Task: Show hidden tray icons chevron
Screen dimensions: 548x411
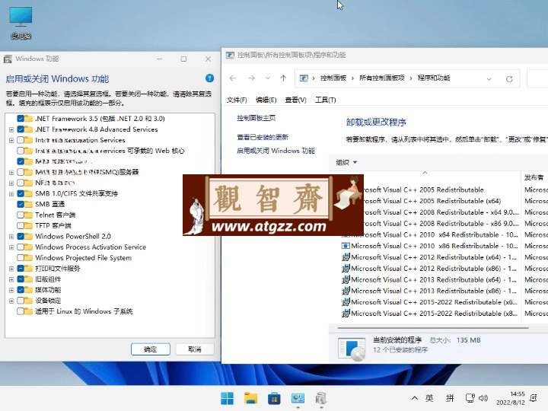Action: [415, 398]
